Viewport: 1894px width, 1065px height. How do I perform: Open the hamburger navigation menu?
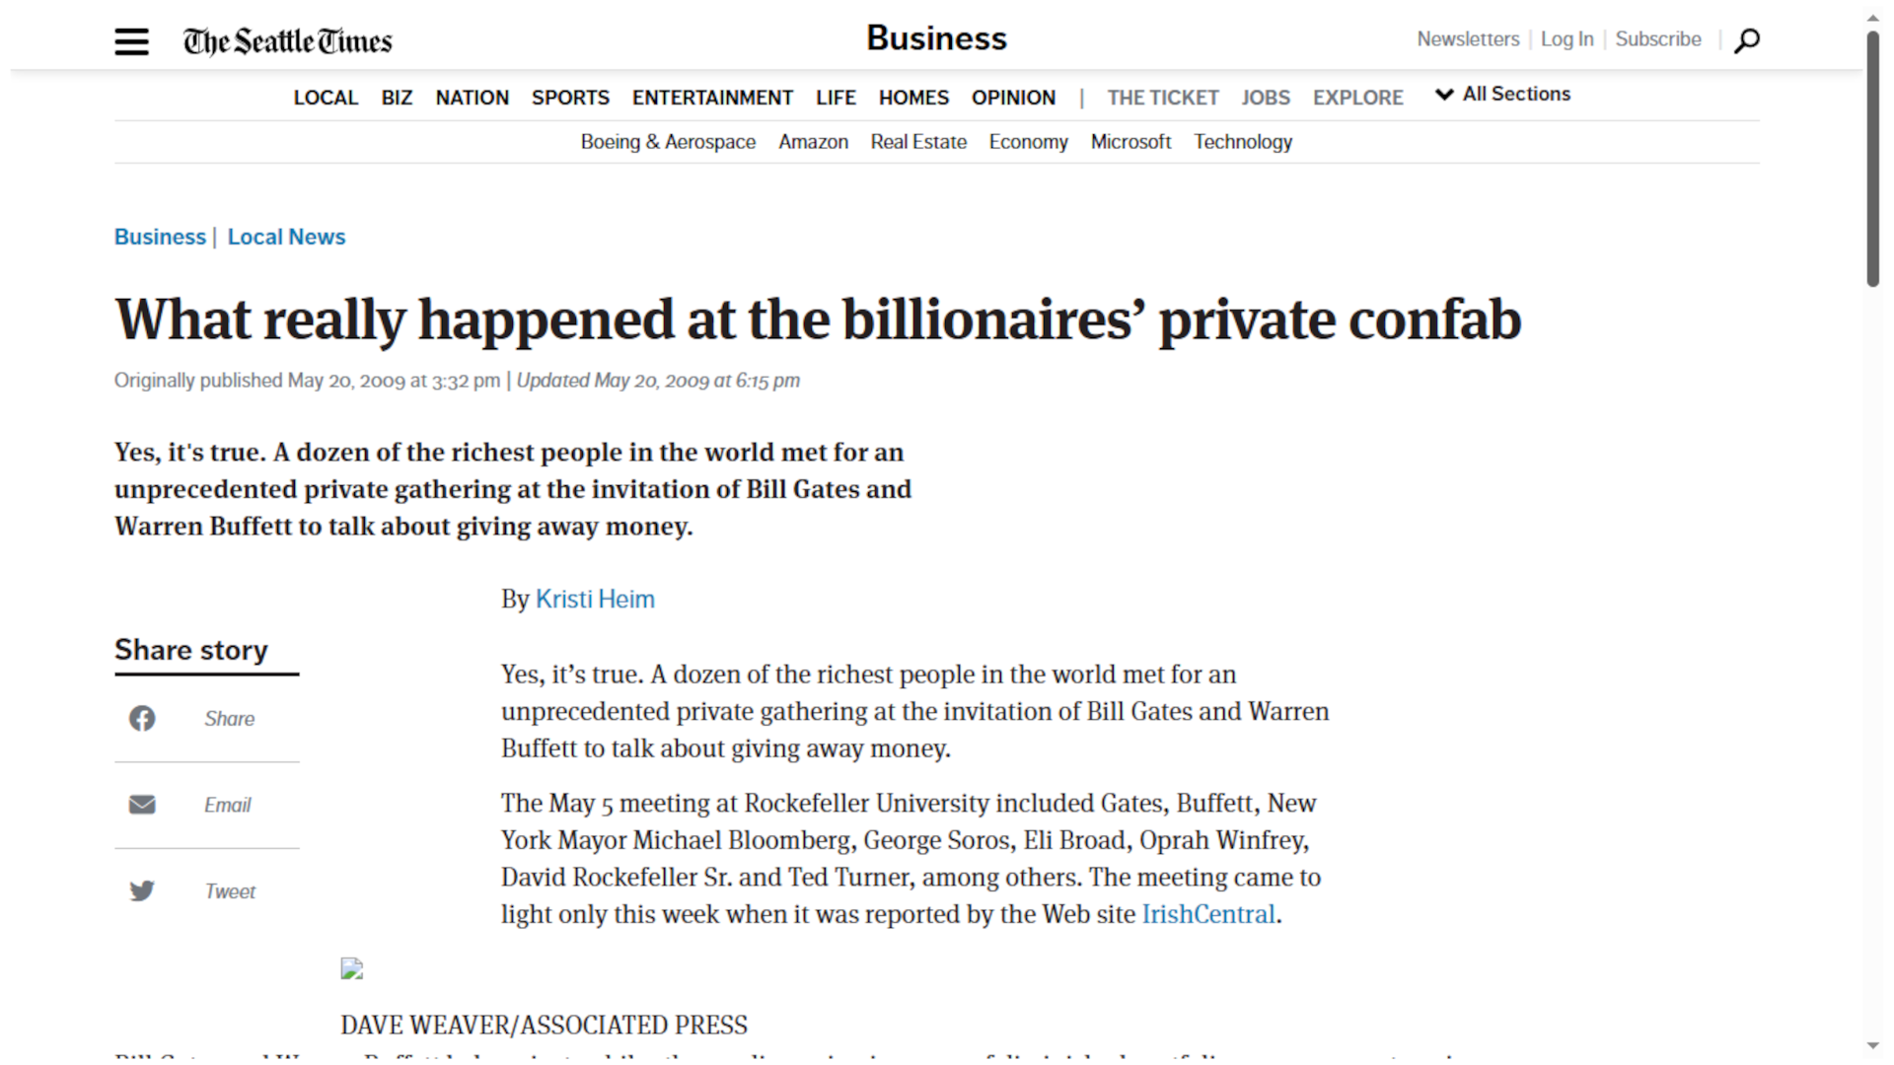[131, 41]
